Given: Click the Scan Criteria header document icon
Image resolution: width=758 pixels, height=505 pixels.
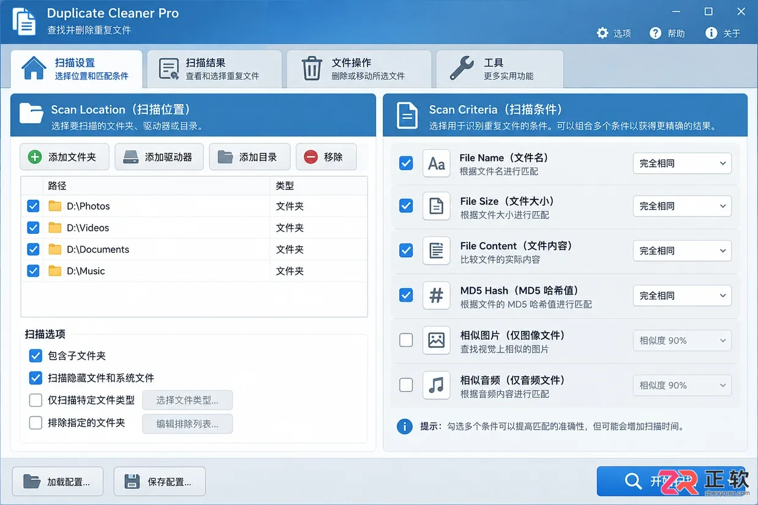Looking at the screenshot, I should coord(407,115).
